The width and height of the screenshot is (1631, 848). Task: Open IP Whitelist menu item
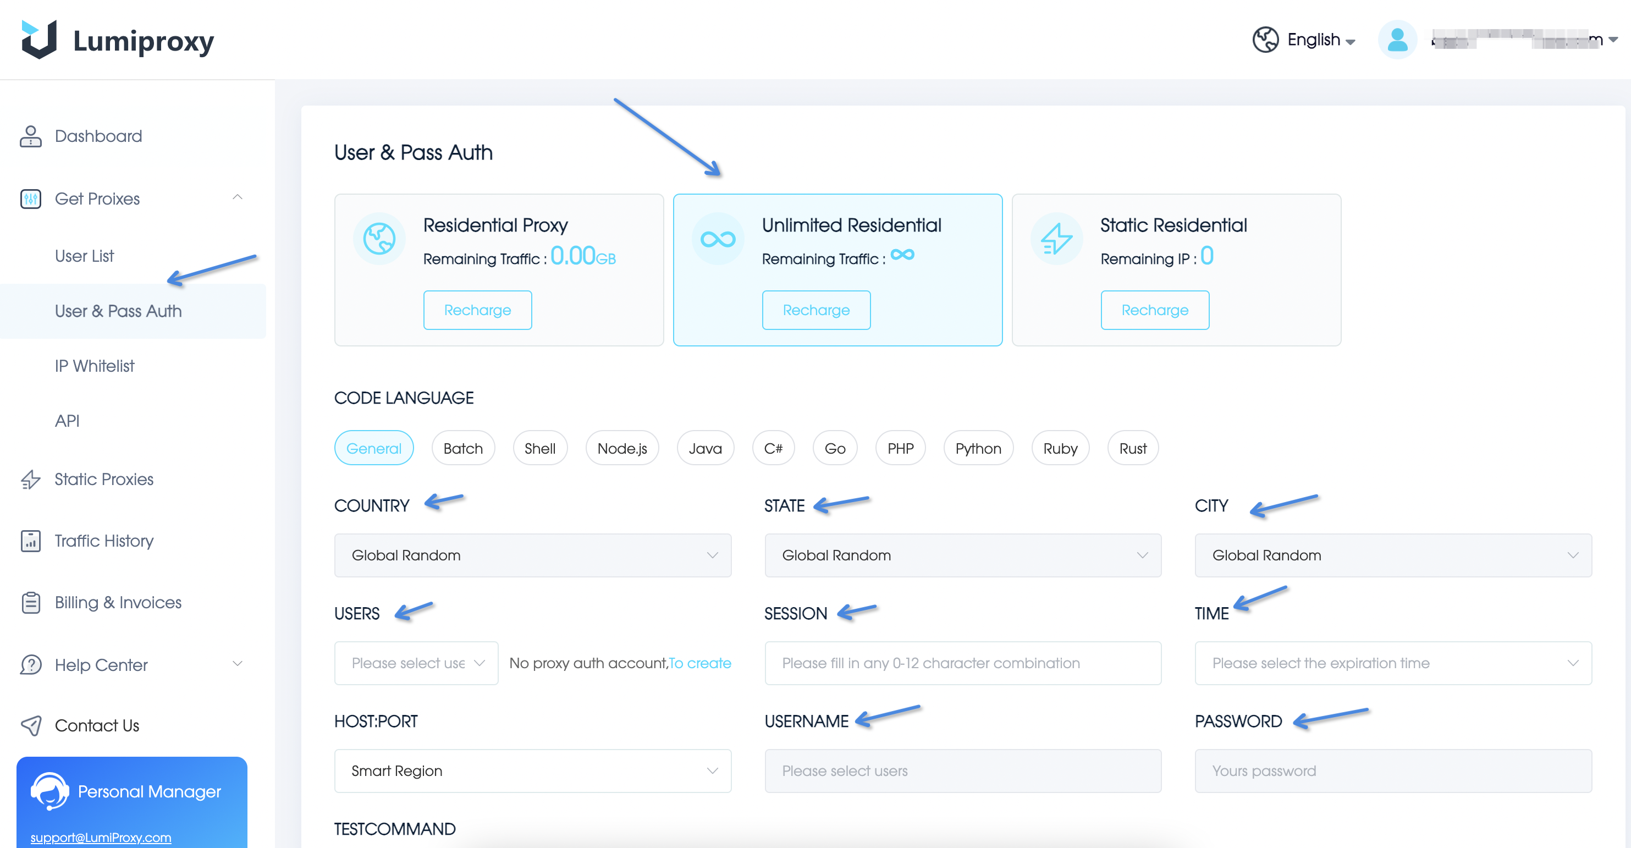(95, 366)
